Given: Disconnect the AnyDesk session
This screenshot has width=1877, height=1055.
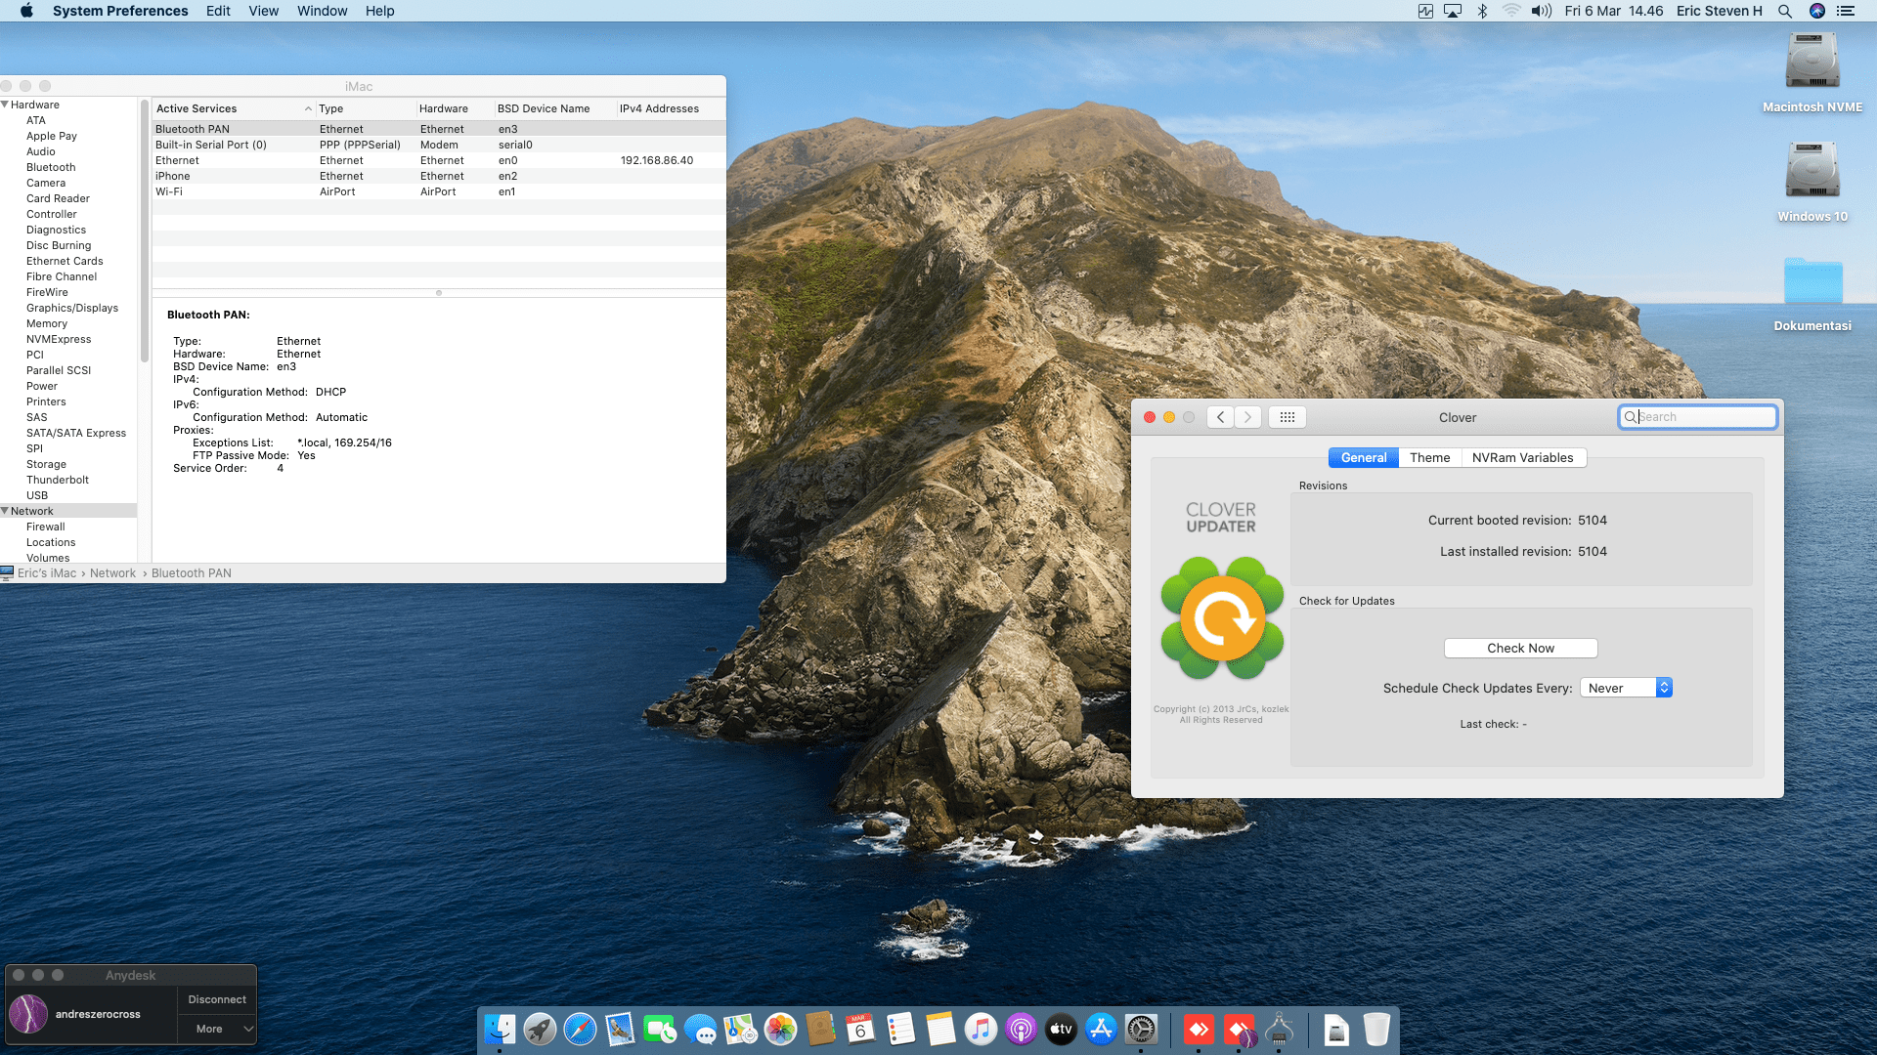Looking at the screenshot, I should 217,999.
